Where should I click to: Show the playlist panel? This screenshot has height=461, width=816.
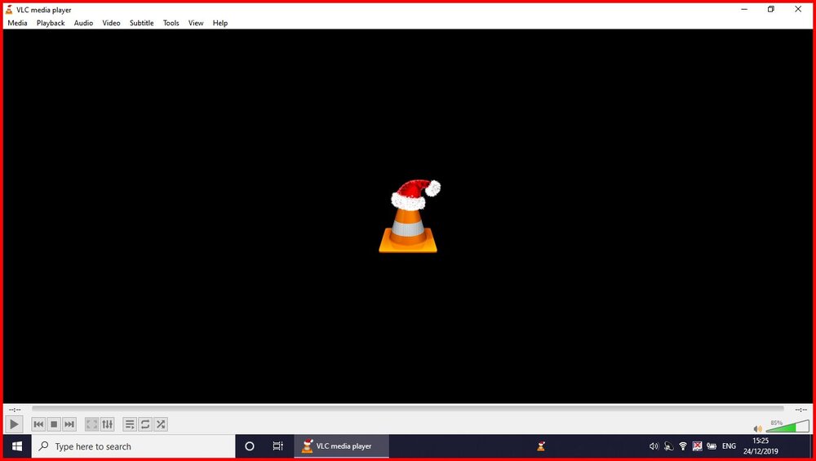130,424
